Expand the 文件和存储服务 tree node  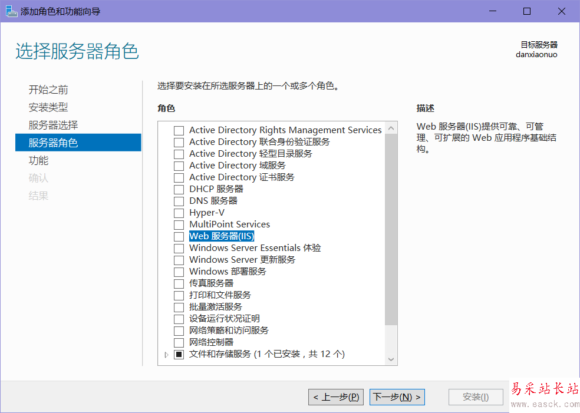pyautogui.click(x=166, y=355)
